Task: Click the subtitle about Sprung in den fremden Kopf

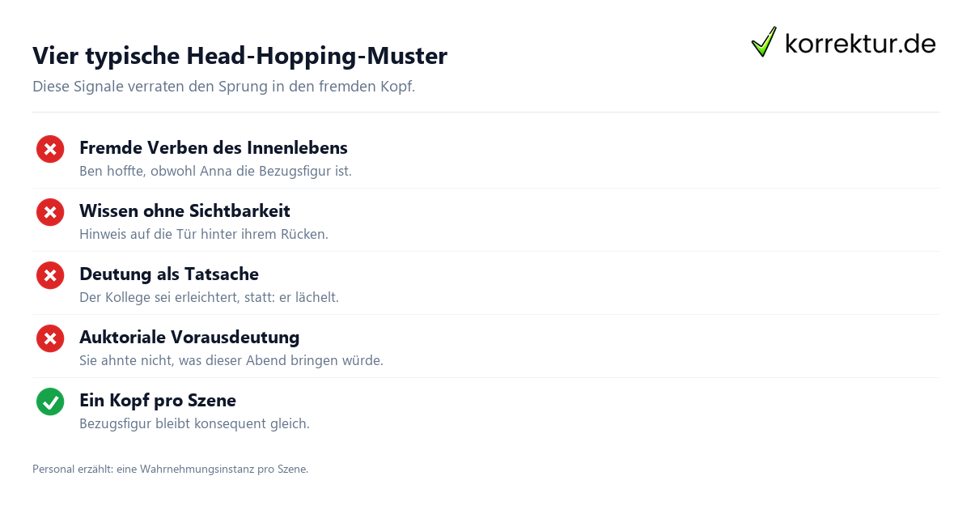Action: tap(223, 87)
